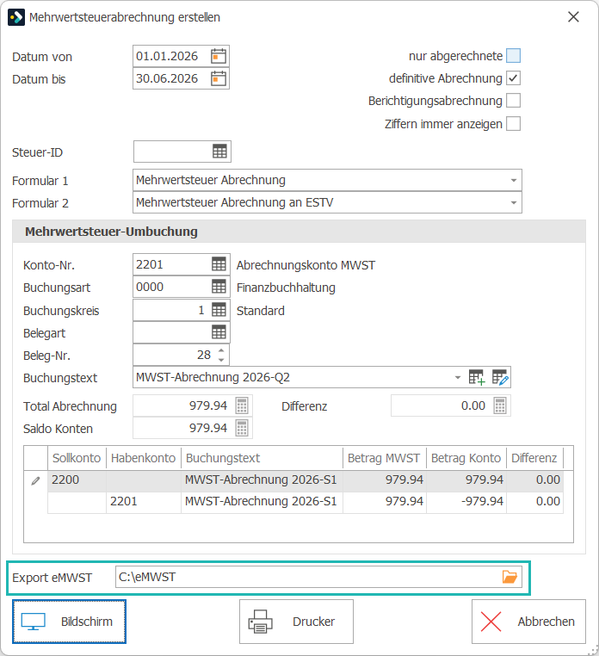Uncheck definitive Abrechnung checkbox
This screenshot has height=656, width=599.
click(513, 78)
